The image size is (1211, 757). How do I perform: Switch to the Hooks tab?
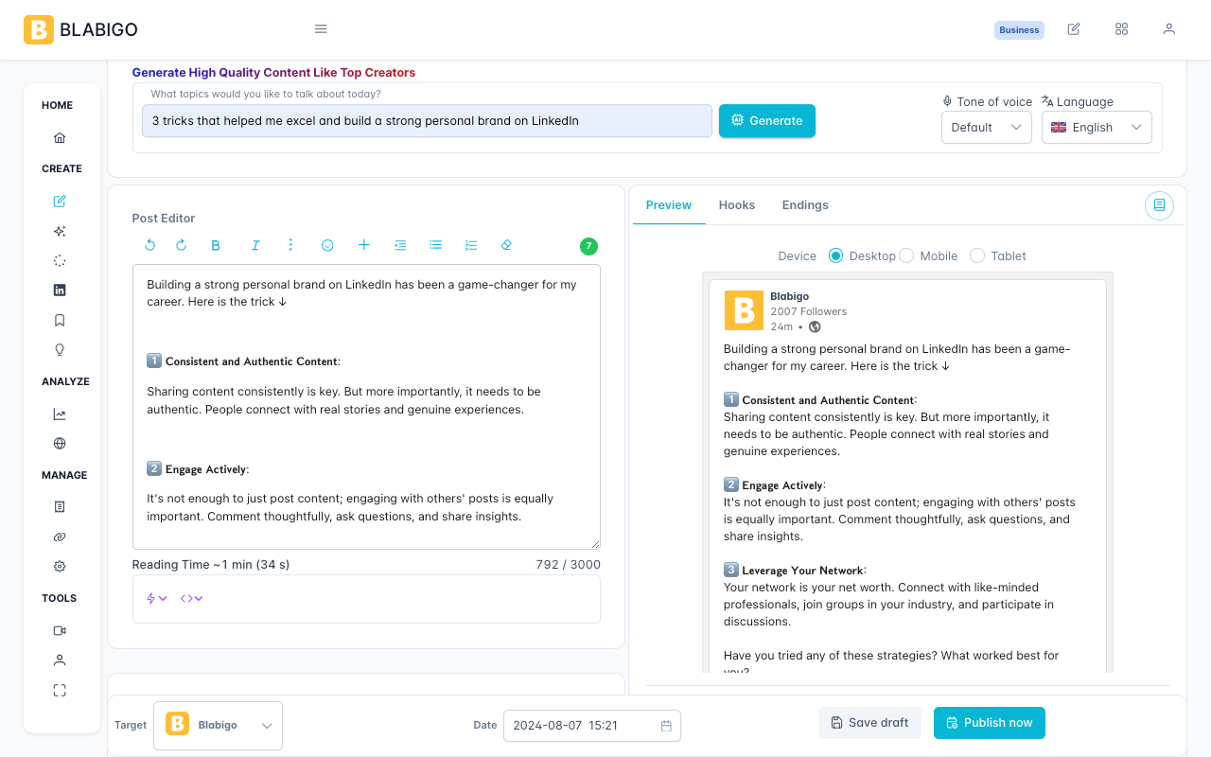pos(737,205)
